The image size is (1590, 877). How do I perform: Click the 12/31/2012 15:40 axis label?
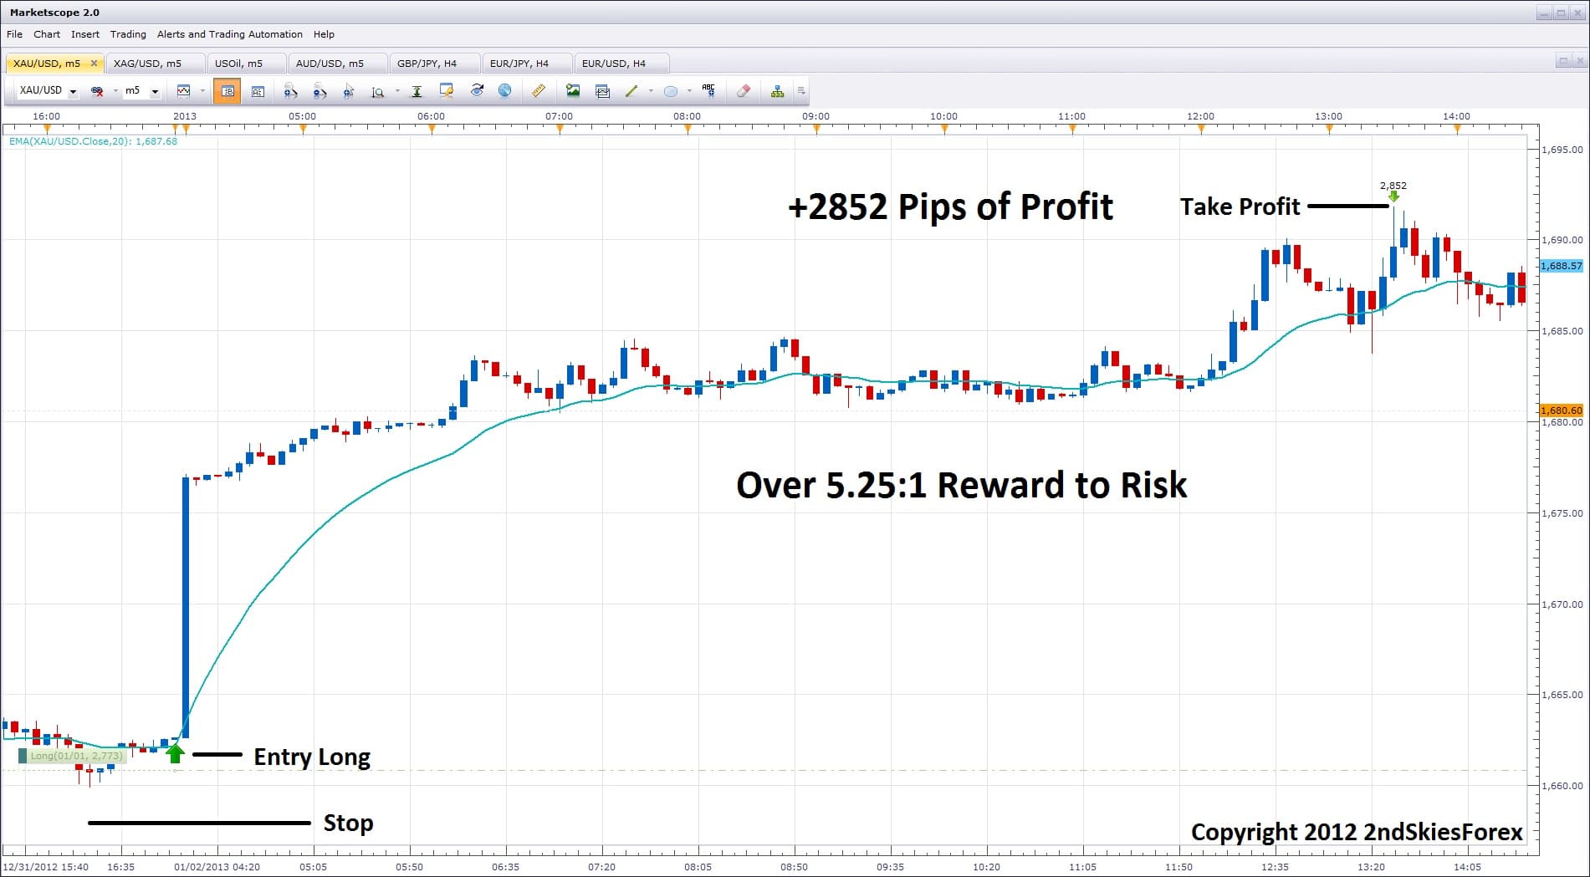[46, 867]
